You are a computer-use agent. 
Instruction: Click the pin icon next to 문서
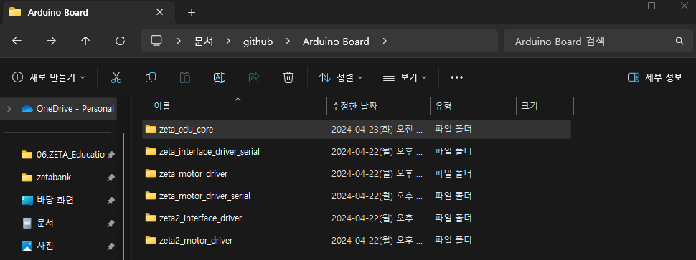point(111,223)
